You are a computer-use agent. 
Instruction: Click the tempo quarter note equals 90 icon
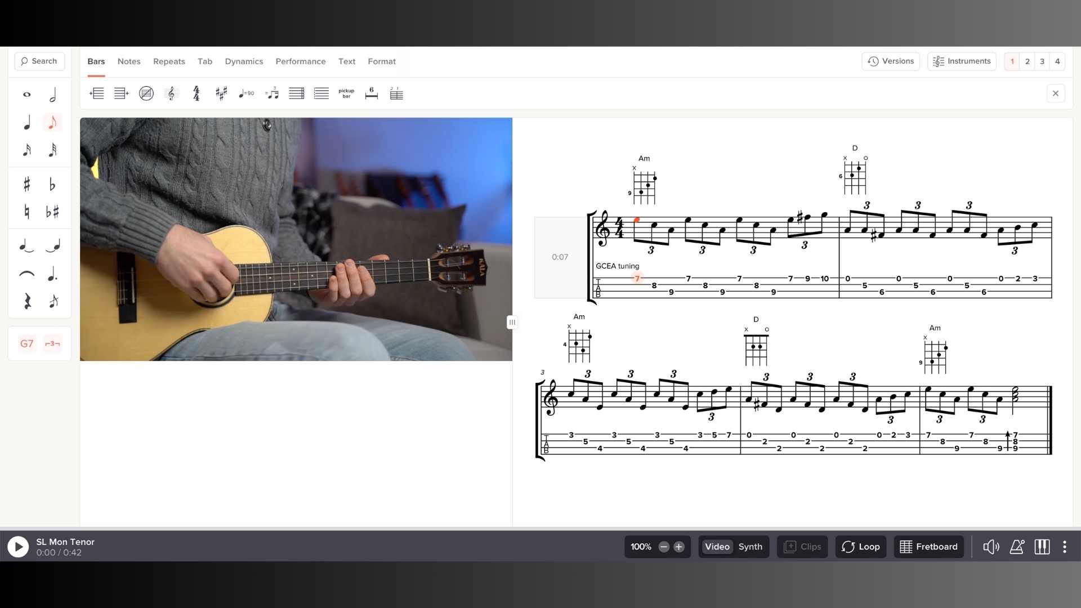pyautogui.click(x=247, y=93)
